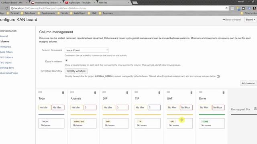The image size is (257, 144).
Task: Switch to New Tab browser tab
Action: pos(114,3)
